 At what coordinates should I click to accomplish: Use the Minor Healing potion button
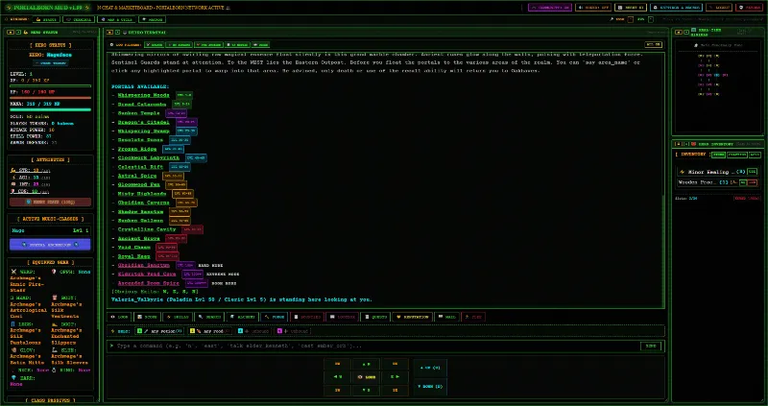(753, 172)
